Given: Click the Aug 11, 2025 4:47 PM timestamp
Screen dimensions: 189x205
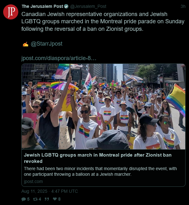Looking at the screenshot, I should 50,191.
